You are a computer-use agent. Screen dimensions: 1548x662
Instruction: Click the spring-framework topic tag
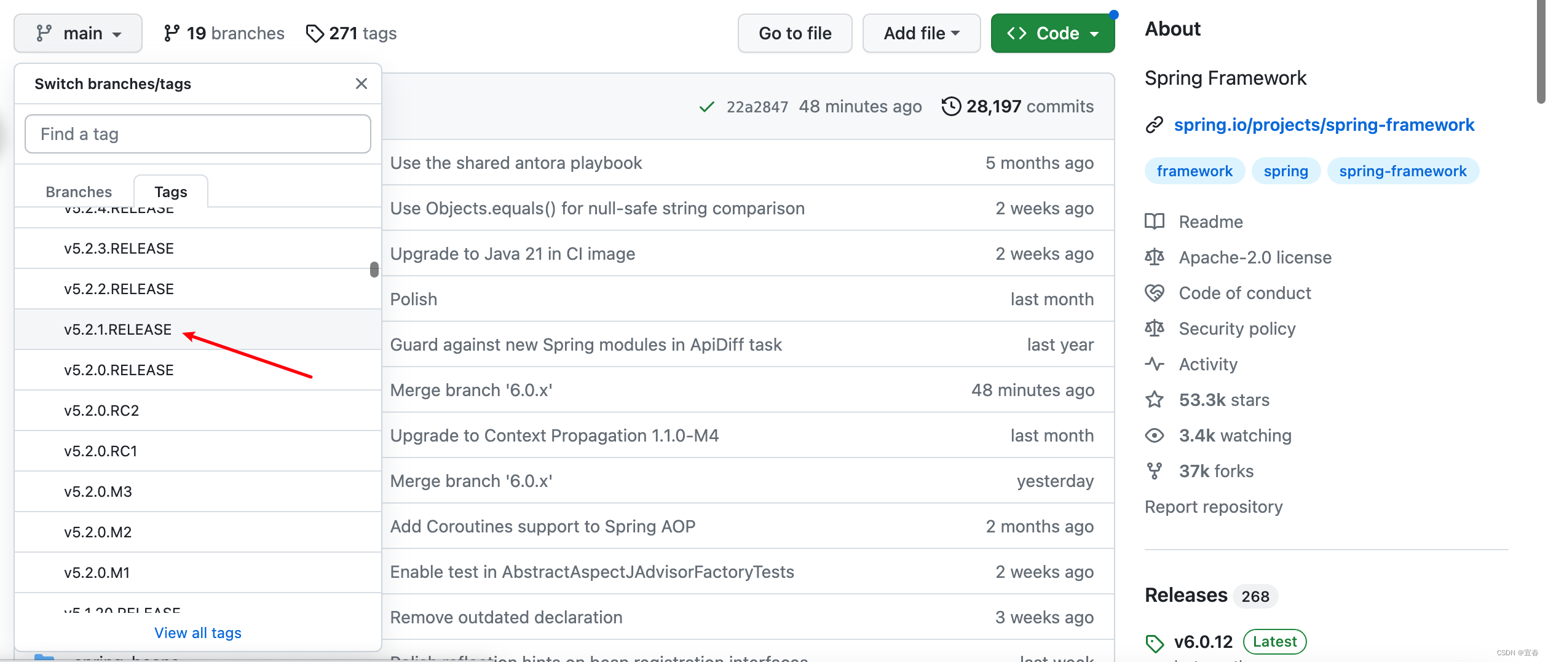tap(1403, 171)
